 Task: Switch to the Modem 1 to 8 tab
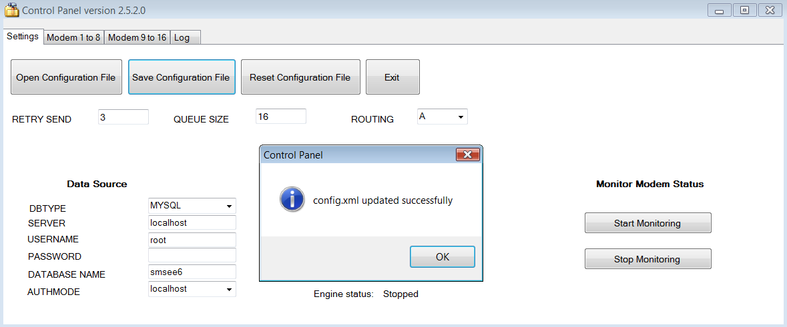[x=73, y=37]
